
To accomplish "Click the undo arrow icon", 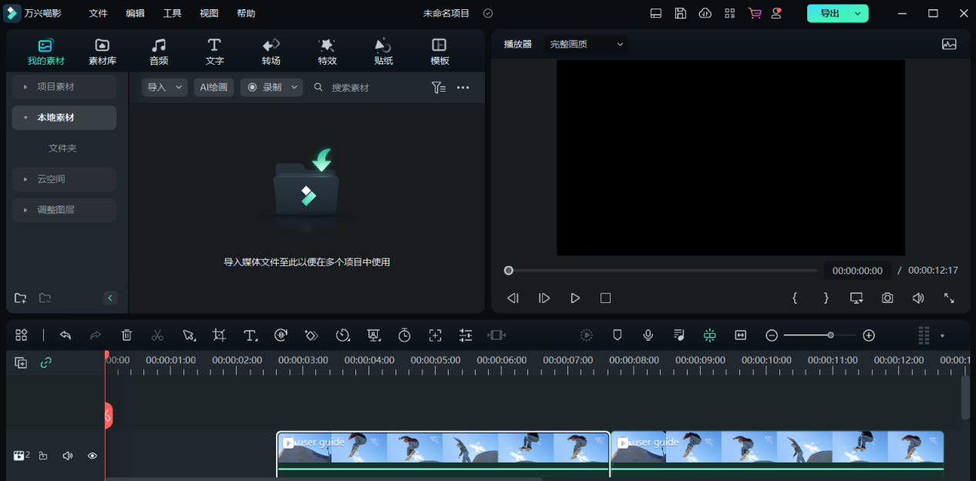I will click(x=66, y=335).
